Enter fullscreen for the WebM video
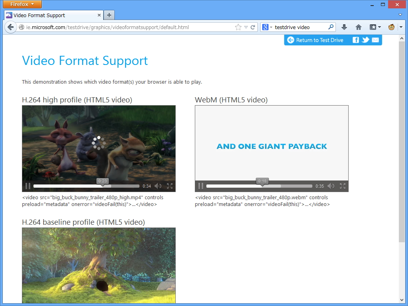Image resolution: width=408 pixels, height=306 pixels. point(342,186)
